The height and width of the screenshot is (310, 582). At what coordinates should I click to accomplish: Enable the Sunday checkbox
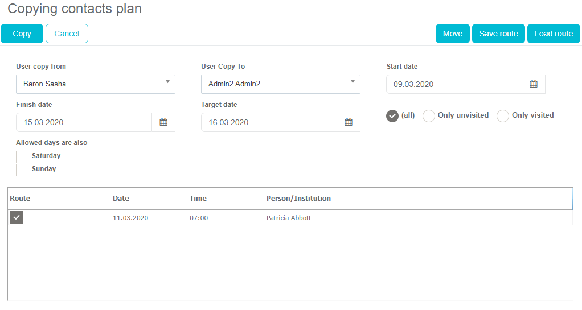click(x=22, y=170)
